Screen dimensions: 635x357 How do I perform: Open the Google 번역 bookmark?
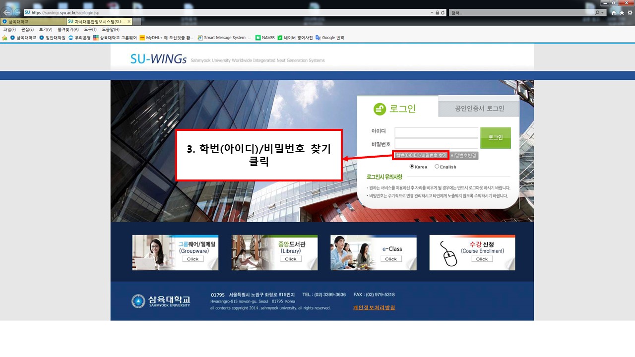330,38
